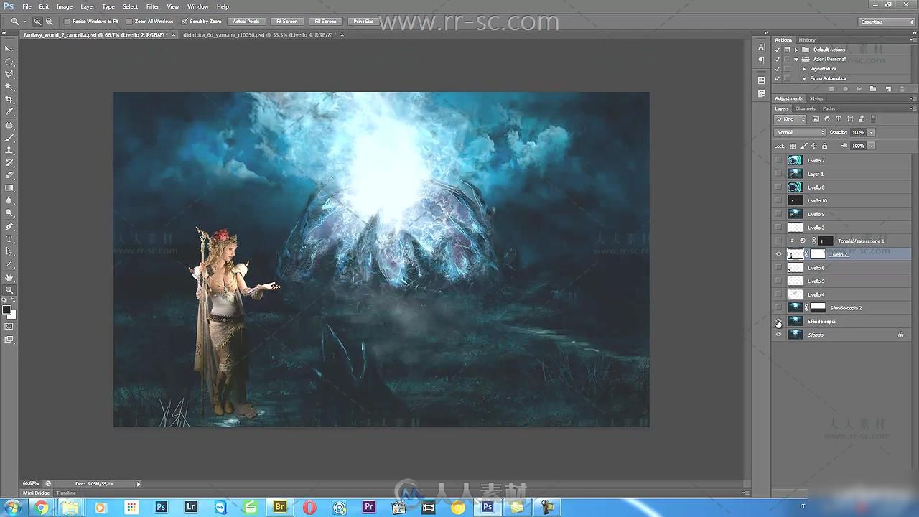
Task: Switch to the Channels tab
Action: (x=806, y=108)
